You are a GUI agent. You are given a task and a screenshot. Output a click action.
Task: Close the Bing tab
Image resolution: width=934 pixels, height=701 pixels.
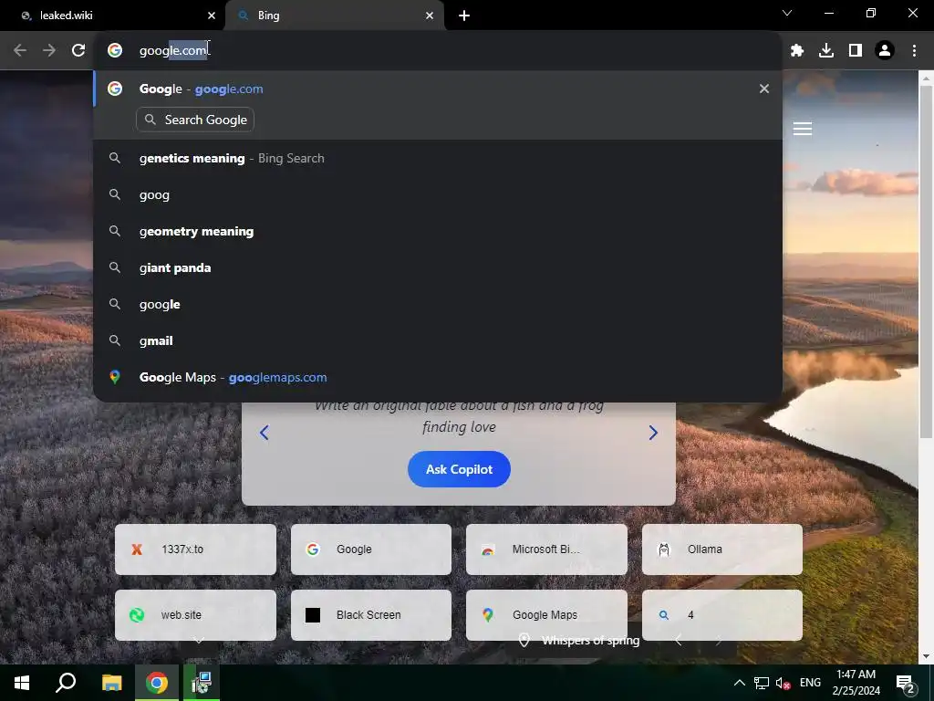pyautogui.click(x=430, y=16)
